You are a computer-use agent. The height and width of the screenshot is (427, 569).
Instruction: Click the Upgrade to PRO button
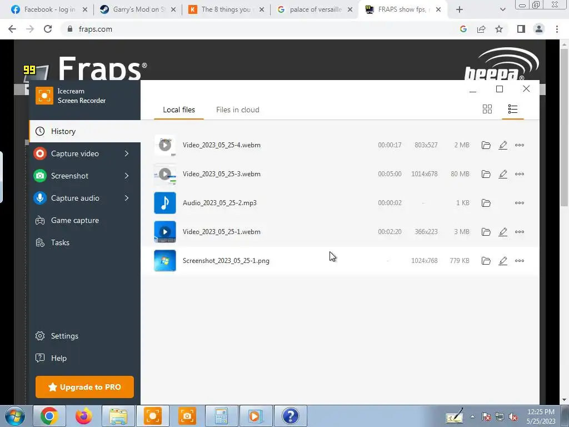(x=84, y=387)
